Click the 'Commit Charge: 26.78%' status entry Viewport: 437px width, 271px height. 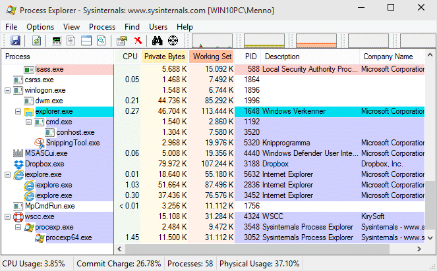119,264
